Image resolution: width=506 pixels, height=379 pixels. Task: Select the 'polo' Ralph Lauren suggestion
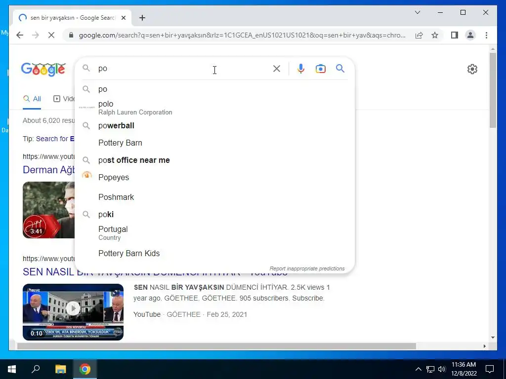[214, 108]
